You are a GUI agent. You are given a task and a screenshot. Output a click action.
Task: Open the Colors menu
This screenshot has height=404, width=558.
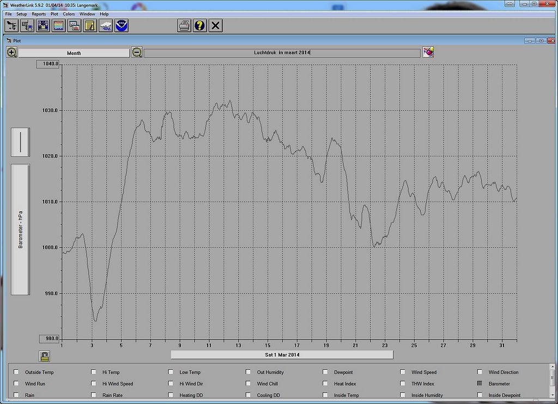click(x=69, y=14)
